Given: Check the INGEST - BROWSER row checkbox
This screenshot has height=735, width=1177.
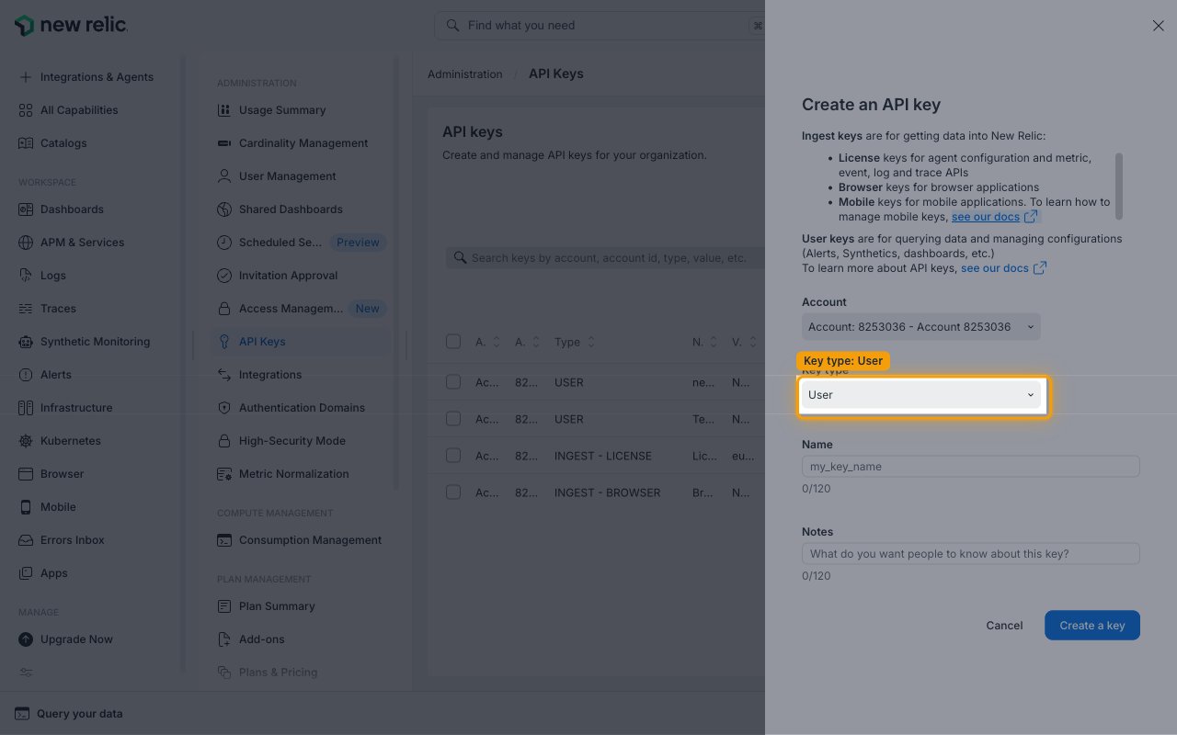Looking at the screenshot, I should (453, 492).
